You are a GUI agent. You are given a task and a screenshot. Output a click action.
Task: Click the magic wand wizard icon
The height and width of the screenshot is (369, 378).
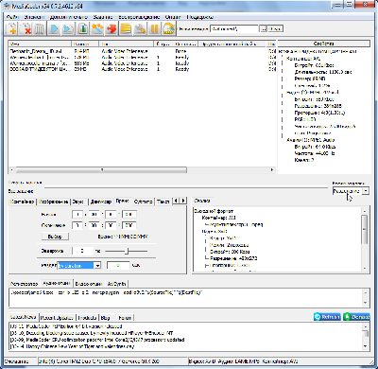tap(97, 29)
